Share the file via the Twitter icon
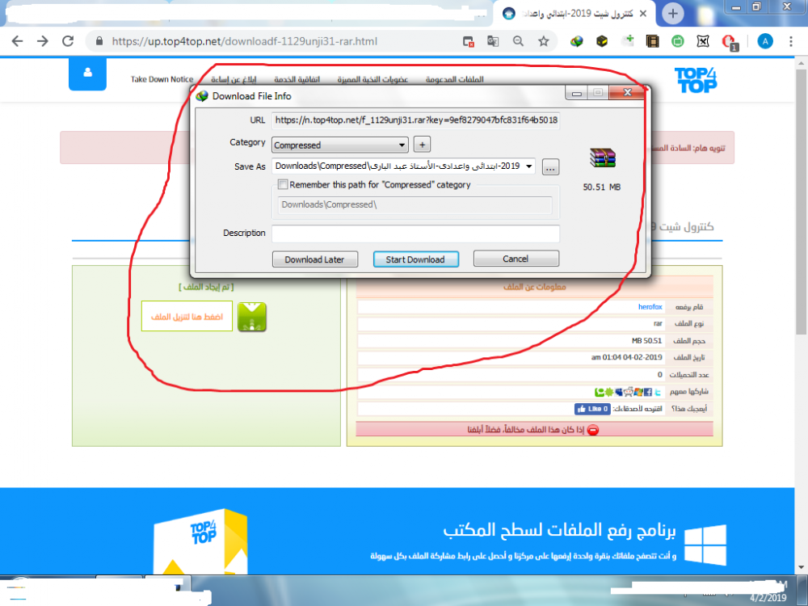Screen dimensions: 808x606 (x=658, y=392)
